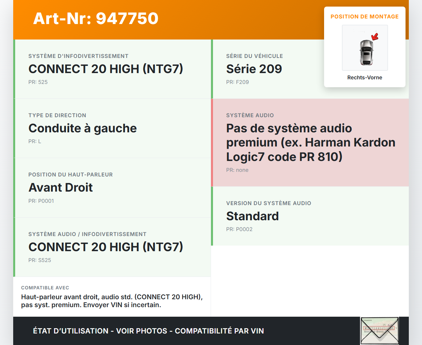Click the VIN document thumbnail in footer

(379, 331)
